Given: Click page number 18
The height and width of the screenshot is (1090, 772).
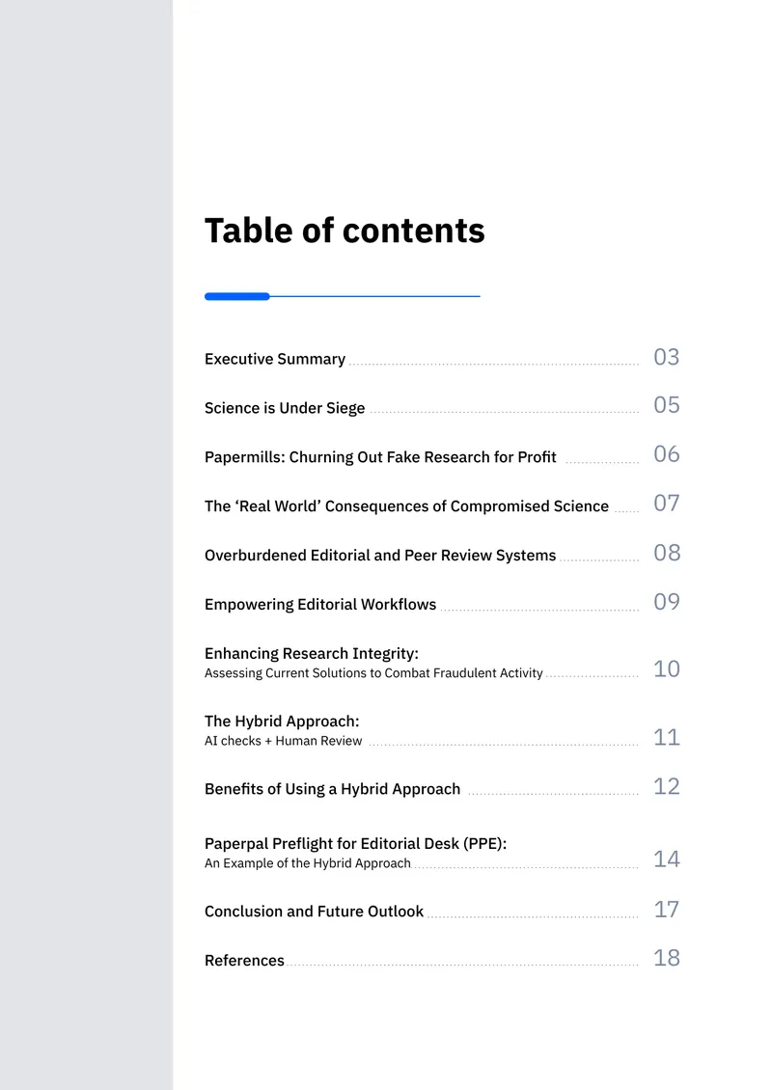Looking at the screenshot, I should tap(666, 958).
